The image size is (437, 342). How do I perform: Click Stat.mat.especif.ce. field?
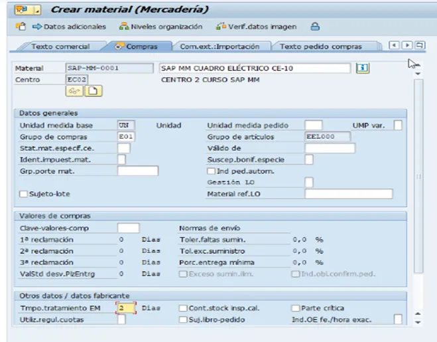[124, 148]
